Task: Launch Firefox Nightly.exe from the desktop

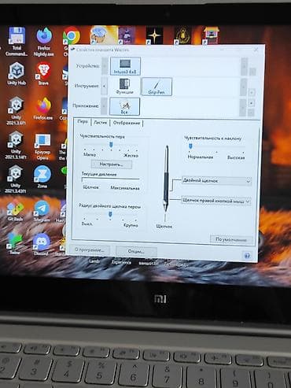Action: (x=44, y=42)
